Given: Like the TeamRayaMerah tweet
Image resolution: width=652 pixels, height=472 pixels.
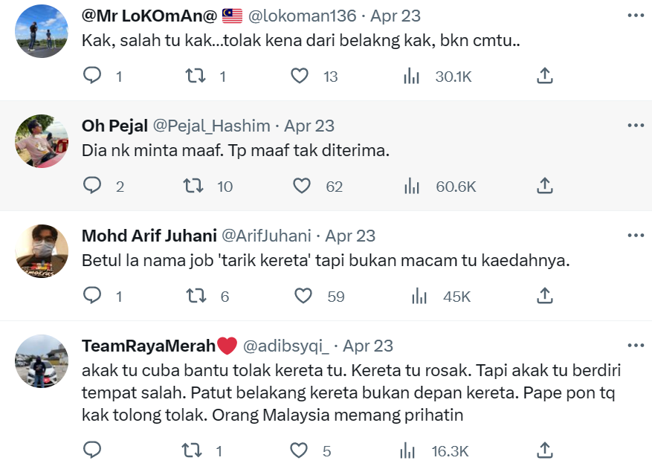Looking at the screenshot, I should (x=300, y=450).
